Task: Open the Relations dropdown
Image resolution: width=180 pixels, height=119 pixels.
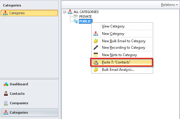Action: click(x=169, y=5)
